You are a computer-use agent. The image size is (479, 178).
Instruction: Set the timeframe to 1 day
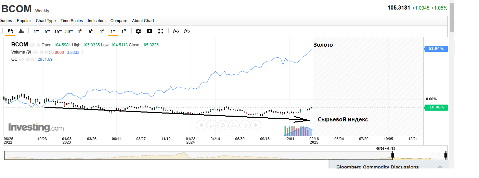pyautogui.click(x=102, y=31)
